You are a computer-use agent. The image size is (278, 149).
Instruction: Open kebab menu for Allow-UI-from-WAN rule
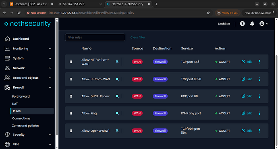259,79
